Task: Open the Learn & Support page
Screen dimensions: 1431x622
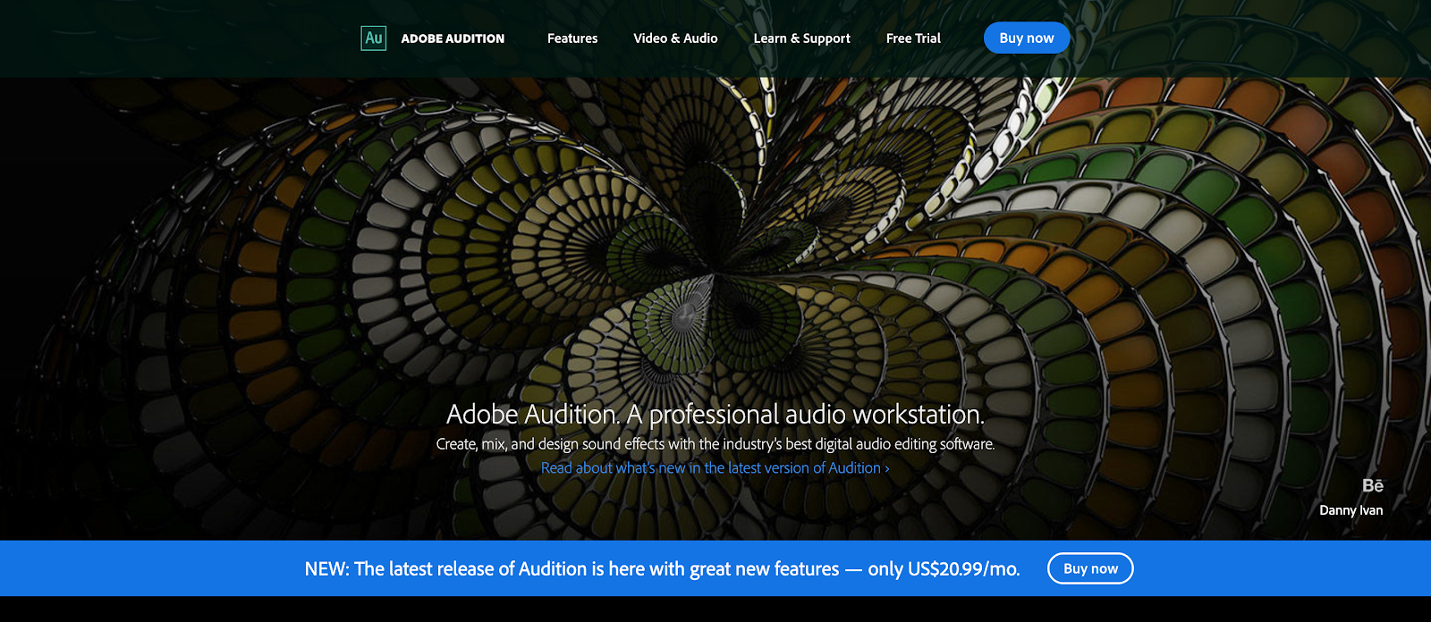Action: tap(801, 38)
